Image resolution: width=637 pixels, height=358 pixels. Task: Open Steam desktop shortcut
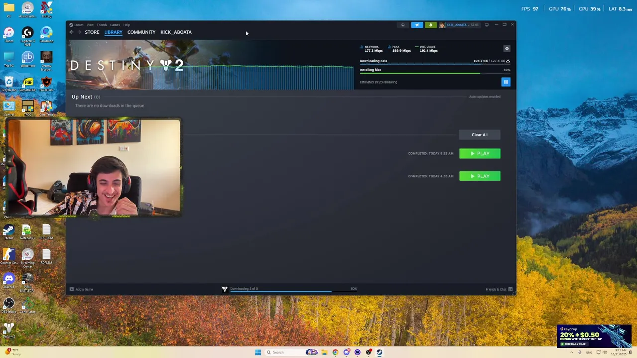(x=9, y=232)
